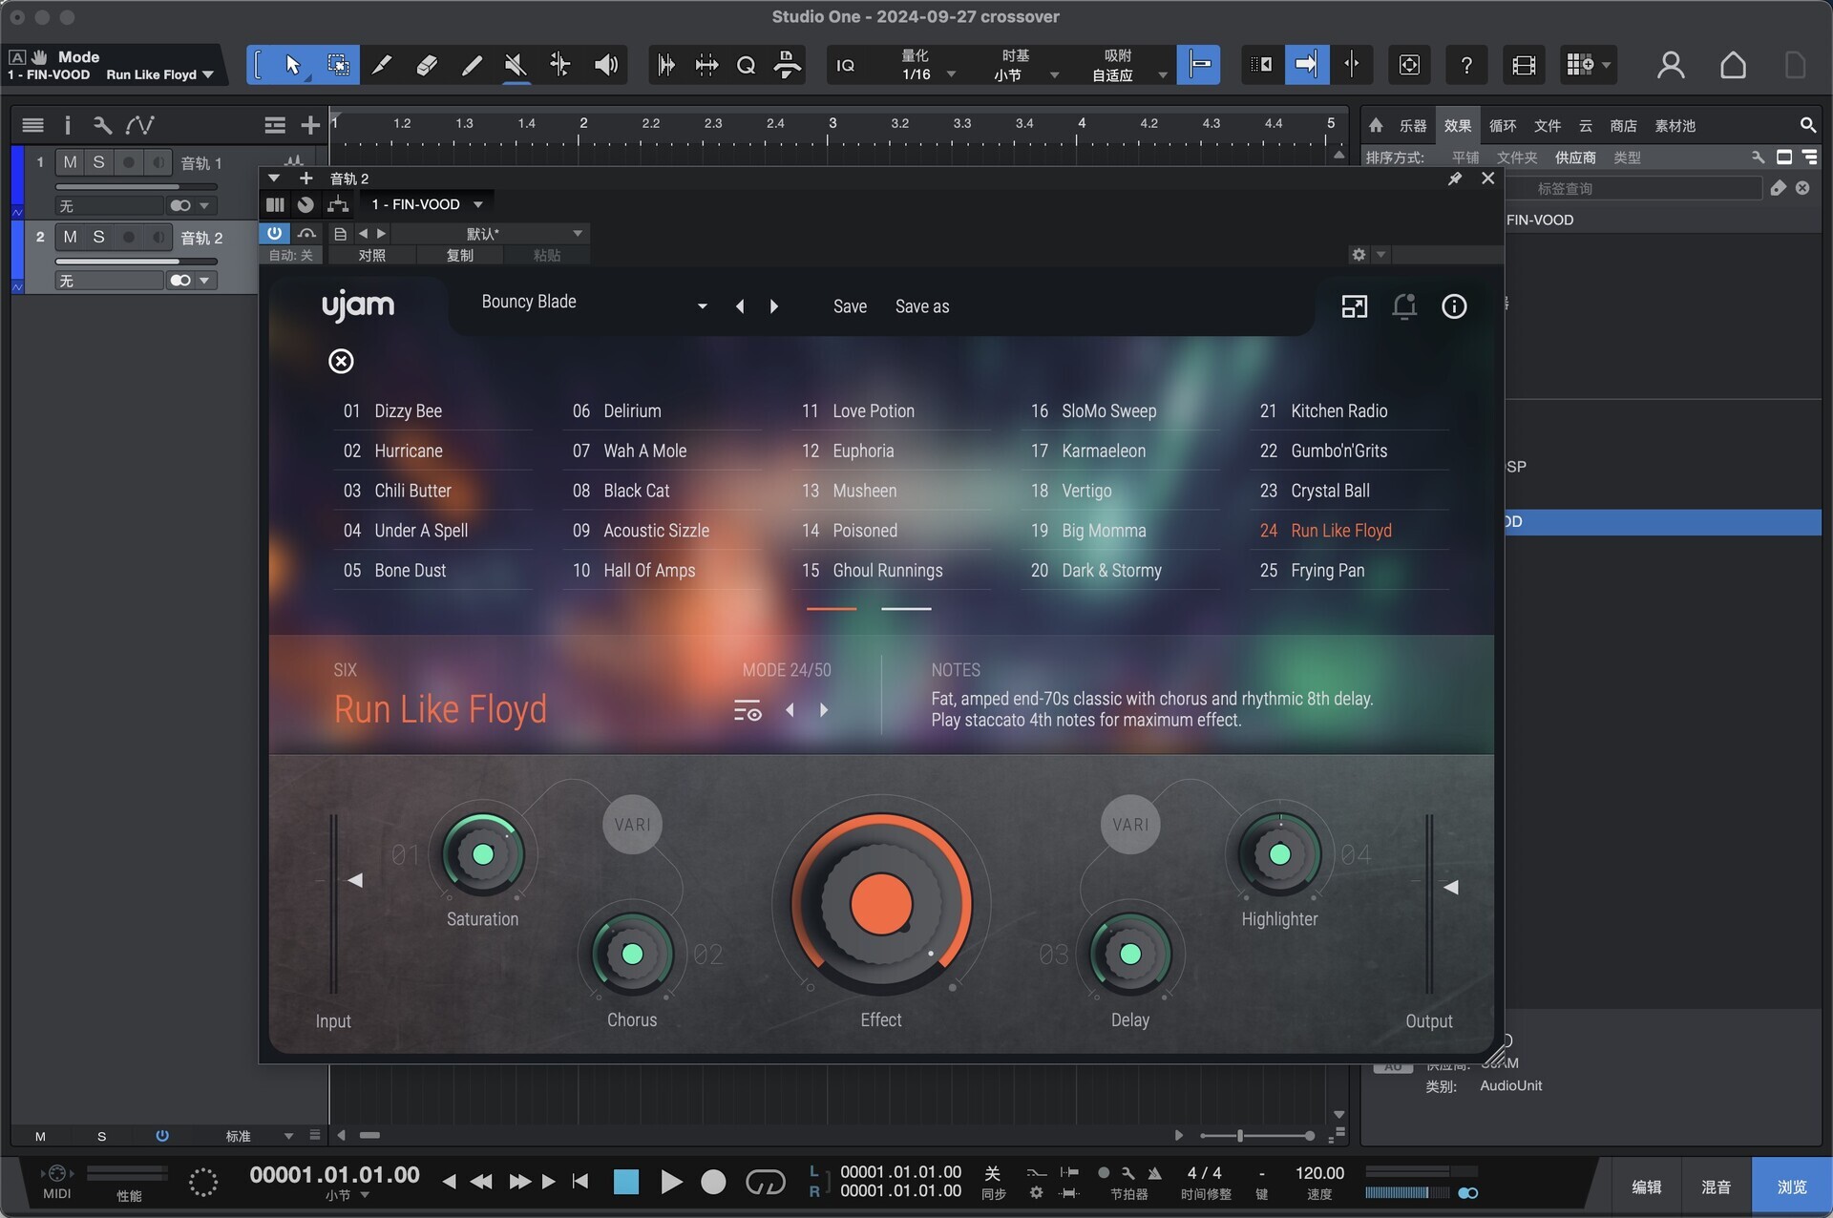
Task: Click the large Effect knob
Action: (881, 904)
